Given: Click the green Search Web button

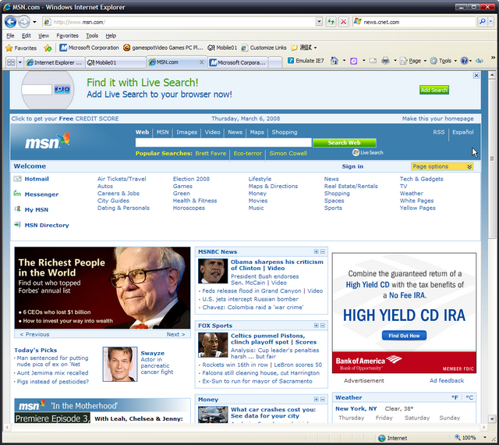Looking at the screenshot, I should click(345, 143).
